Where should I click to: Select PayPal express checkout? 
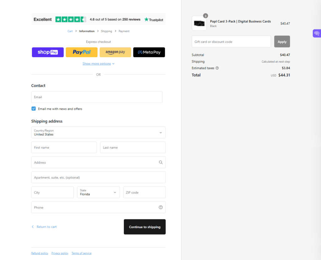[82, 52]
